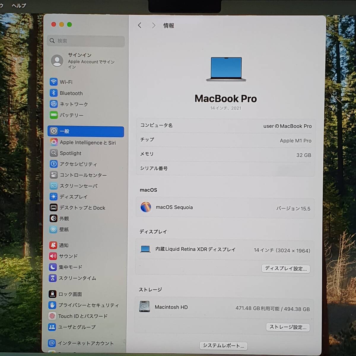This screenshot has height=356, width=356.
Task: Open コントロールセンター icon
Action: [53, 175]
